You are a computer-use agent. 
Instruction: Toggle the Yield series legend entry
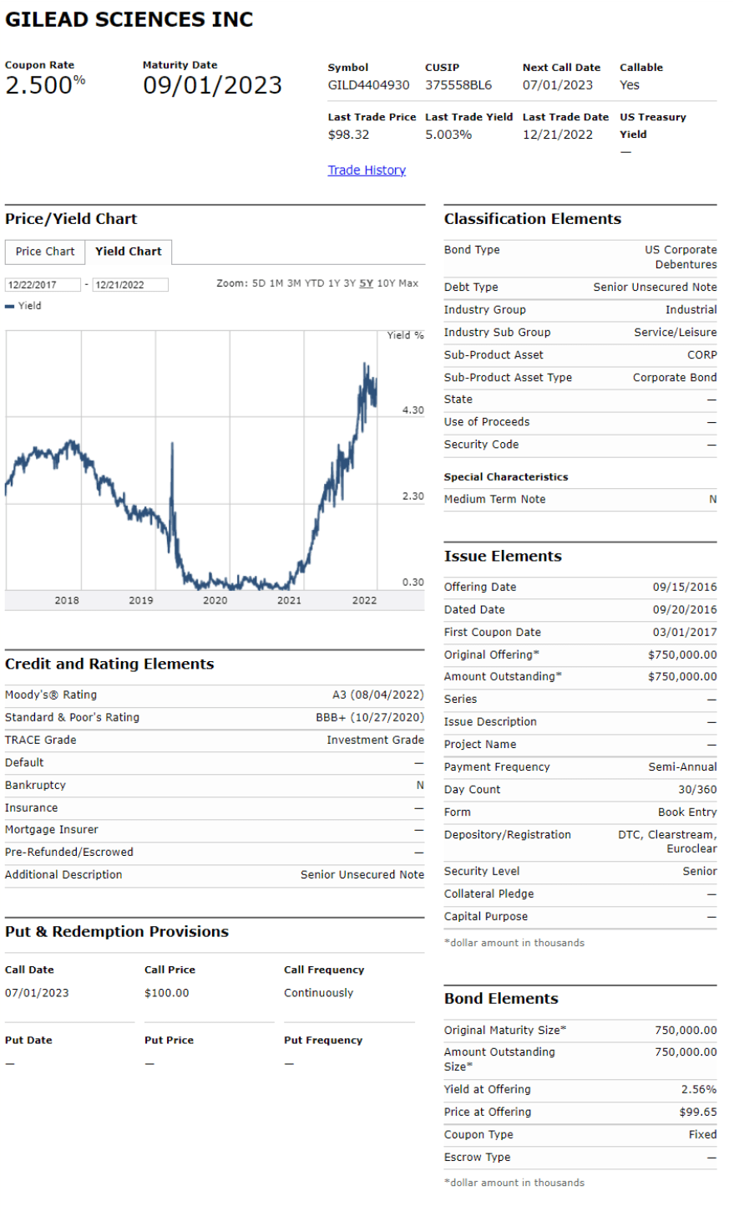(23, 306)
